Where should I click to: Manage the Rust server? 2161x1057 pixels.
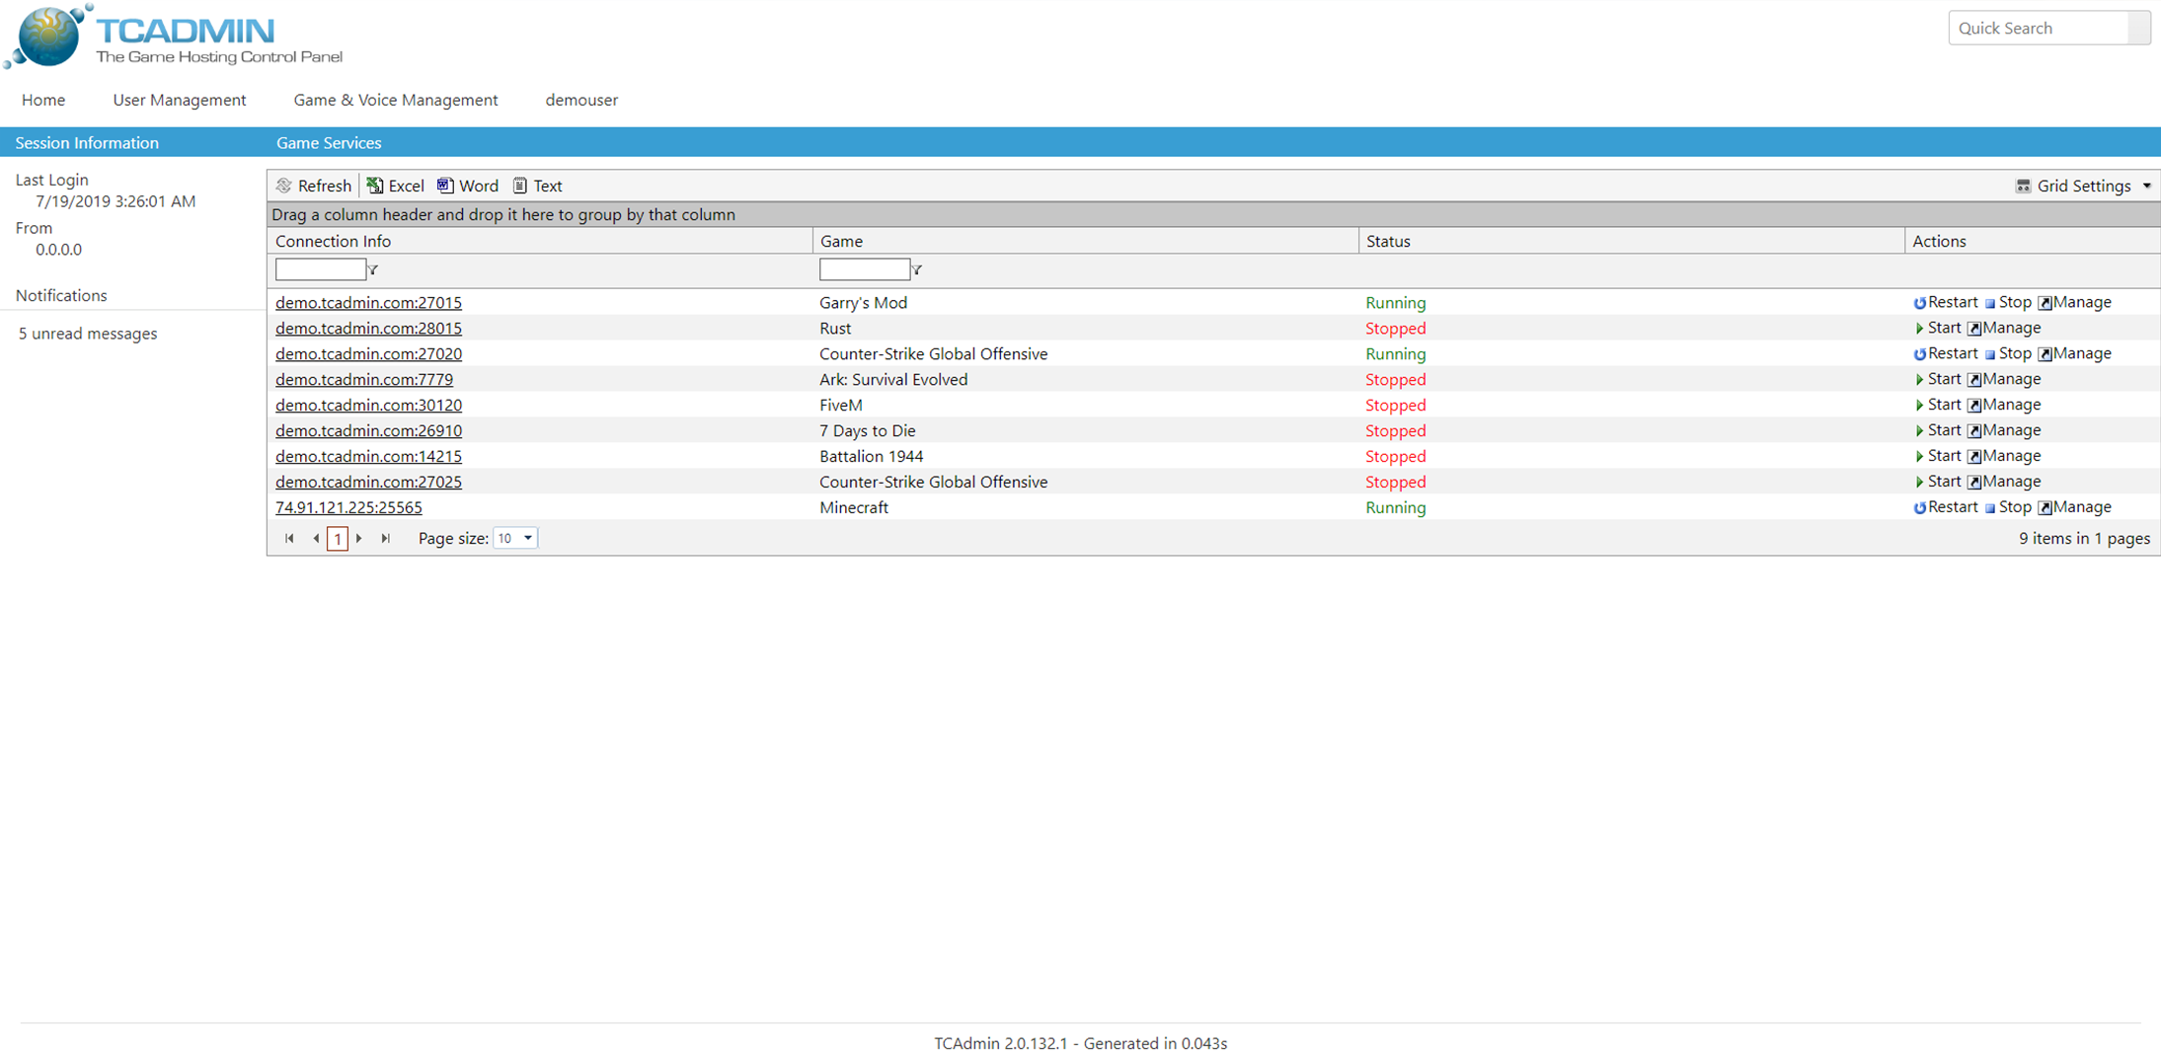click(x=2004, y=328)
